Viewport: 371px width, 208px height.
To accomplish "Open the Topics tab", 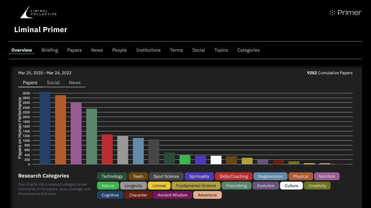I will [x=221, y=50].
